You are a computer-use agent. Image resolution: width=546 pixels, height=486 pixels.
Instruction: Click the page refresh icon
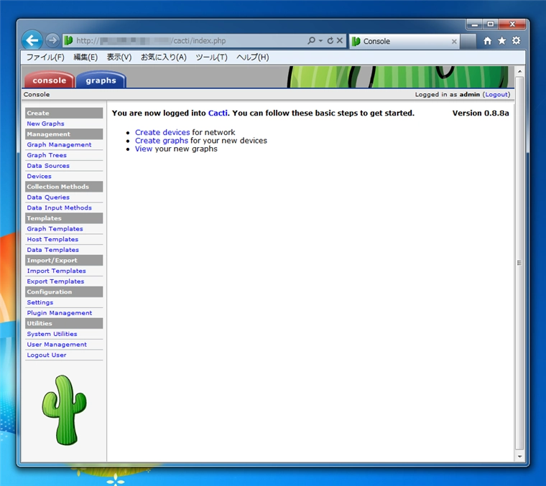click(x=330, y=41)
